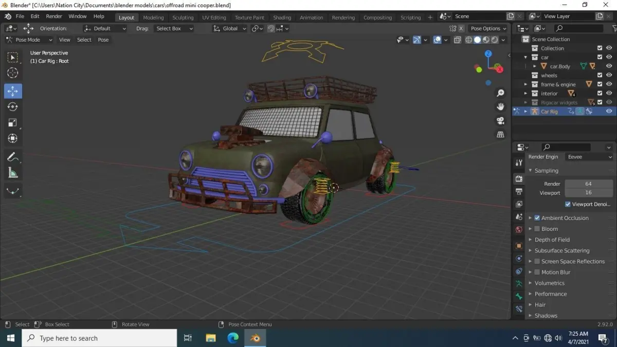Screen dimensions: 617x347
Task: Open the Bone Constraints properties tab
Action: click(519, 309)
